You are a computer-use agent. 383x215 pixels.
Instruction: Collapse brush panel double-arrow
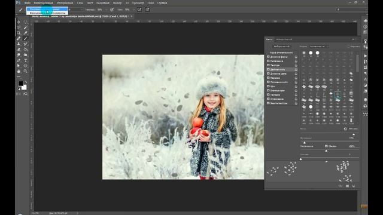click(354, 39)
